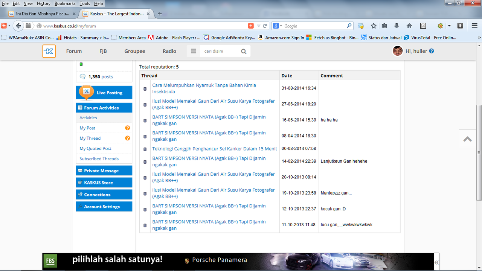Click the search magnifier in Kaskus header
This screenshot has width=482, height=271.
244,52
